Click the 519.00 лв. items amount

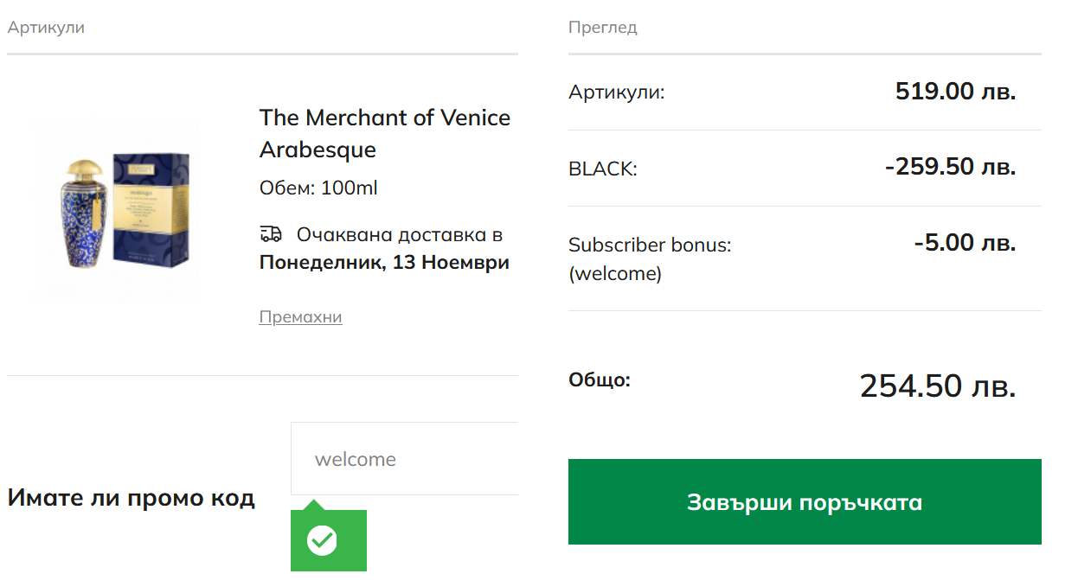(x=954, y=92)
